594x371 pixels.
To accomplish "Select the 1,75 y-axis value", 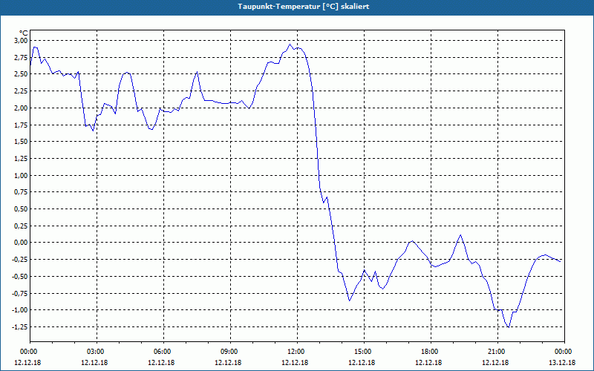I will coord(22,125).
